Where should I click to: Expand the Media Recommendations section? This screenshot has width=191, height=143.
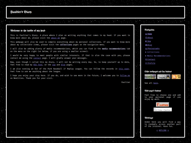pyautogui.click(x=158, y=56)
